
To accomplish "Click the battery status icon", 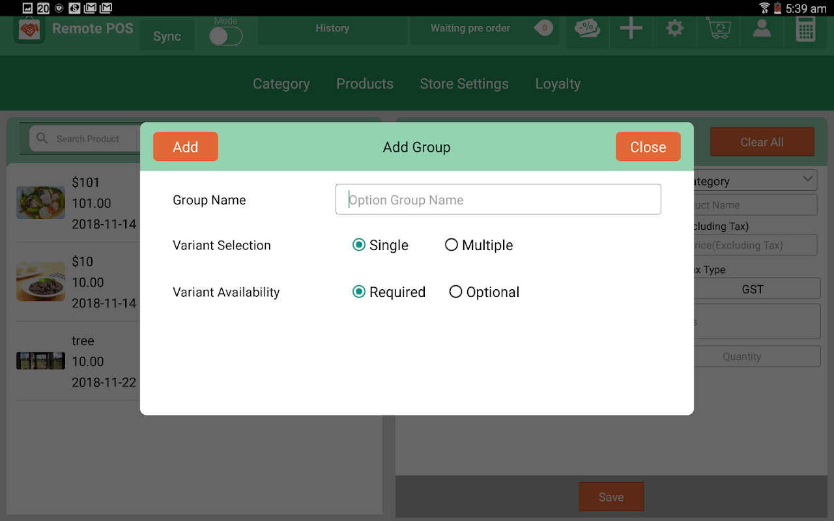I will (x=777, y=8).
